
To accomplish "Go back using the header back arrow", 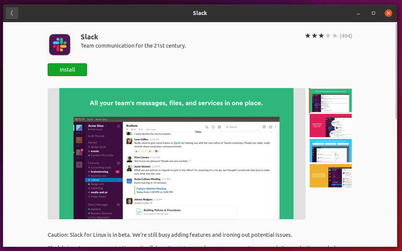I will [12, 13].
